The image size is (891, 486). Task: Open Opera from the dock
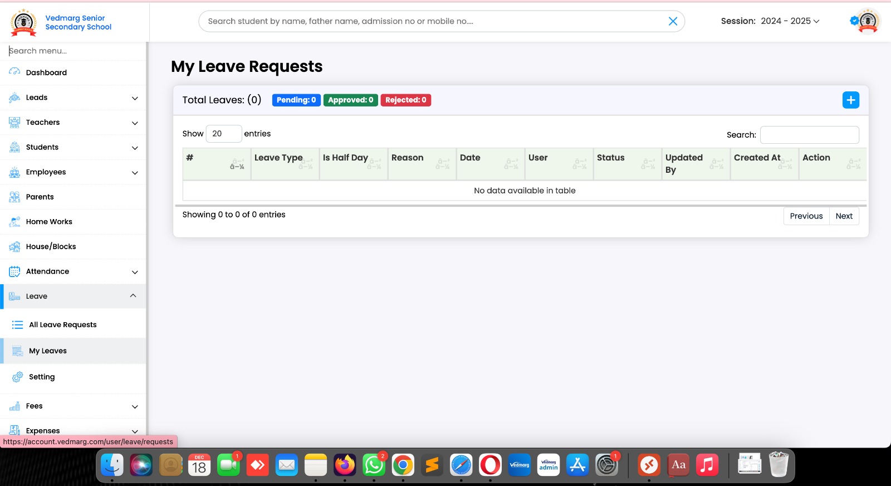click(490, 465)
